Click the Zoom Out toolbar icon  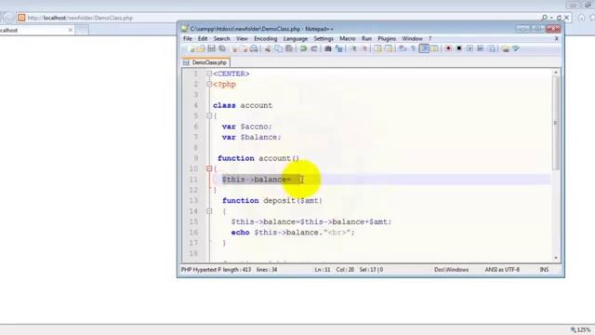(x=364, y=48)
